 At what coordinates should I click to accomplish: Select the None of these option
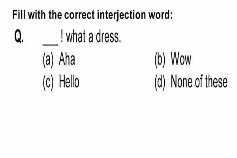tap(199, 82)
